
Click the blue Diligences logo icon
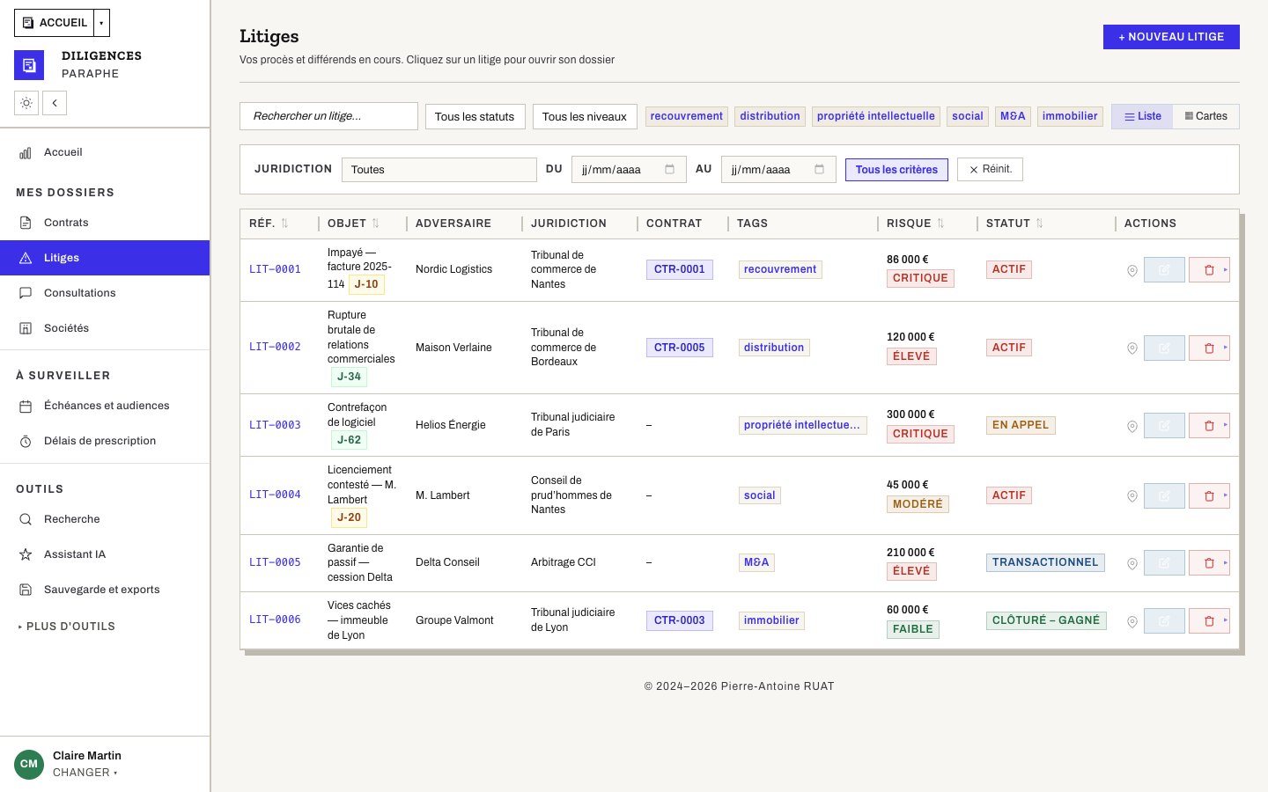[29, 65]
